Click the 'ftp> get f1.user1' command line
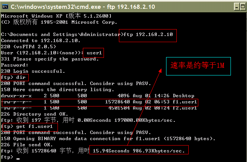 pos(27,126)
